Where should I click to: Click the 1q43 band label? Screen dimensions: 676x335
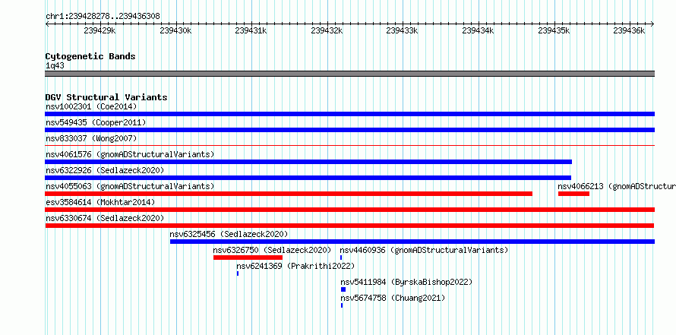[x=55, y=66]
